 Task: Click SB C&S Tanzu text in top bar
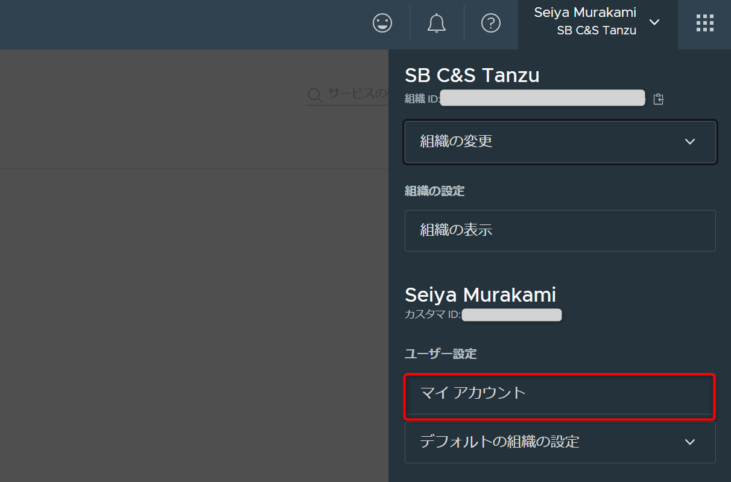597,31
